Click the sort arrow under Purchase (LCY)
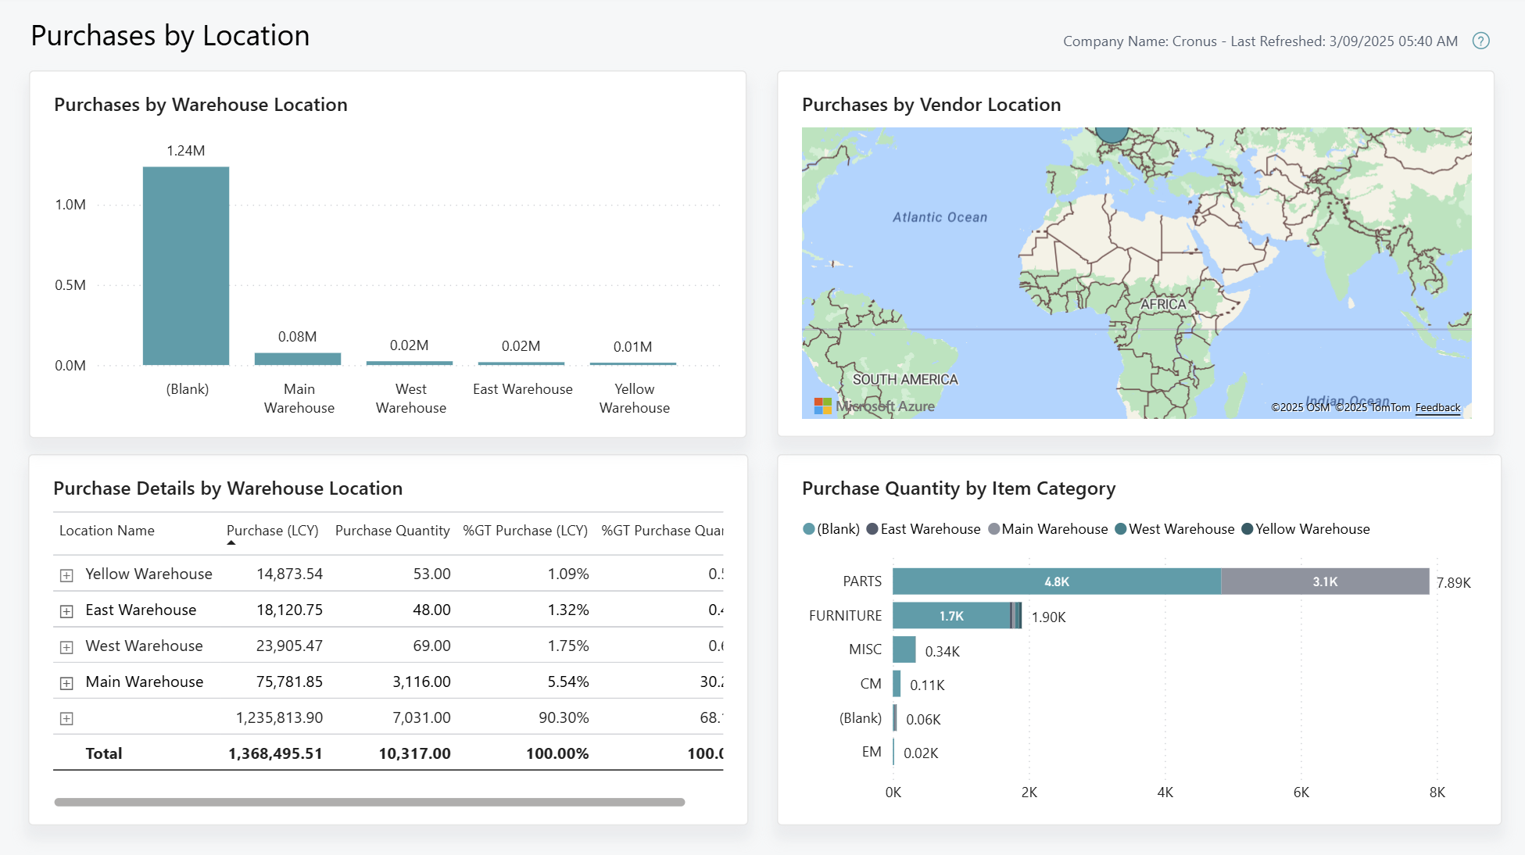 click(x=232, y=542)
